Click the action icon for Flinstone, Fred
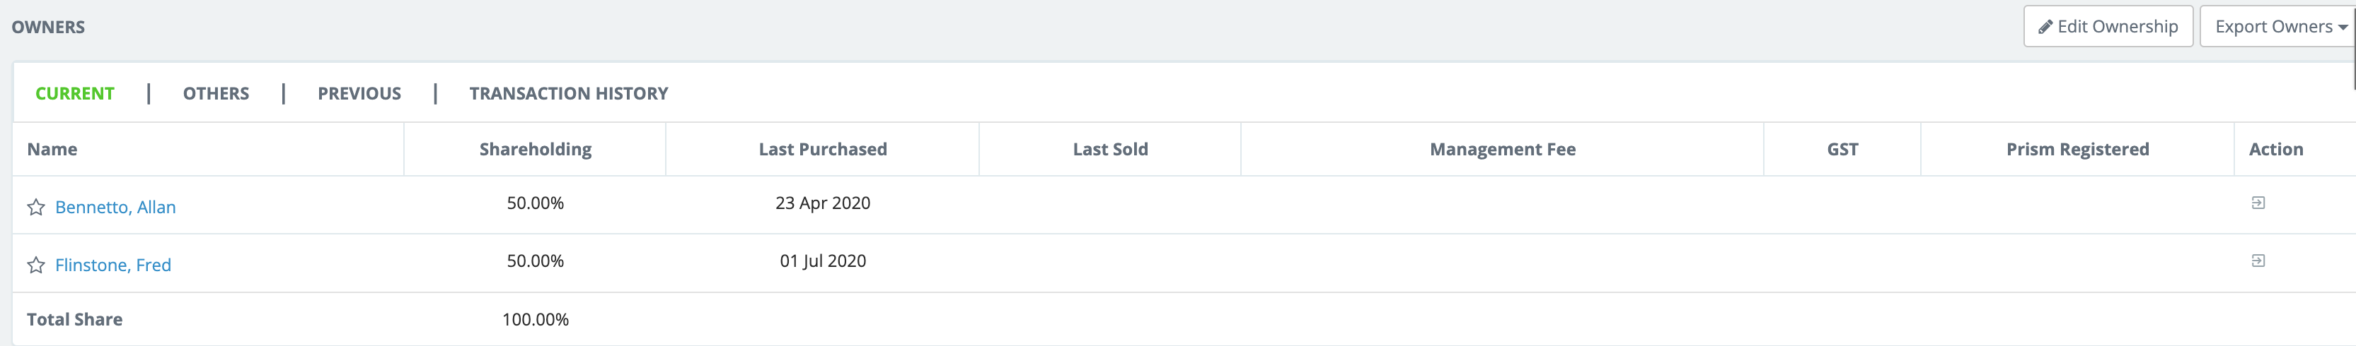Viewport: 2356px width, 346px height. click(2257, 261)
